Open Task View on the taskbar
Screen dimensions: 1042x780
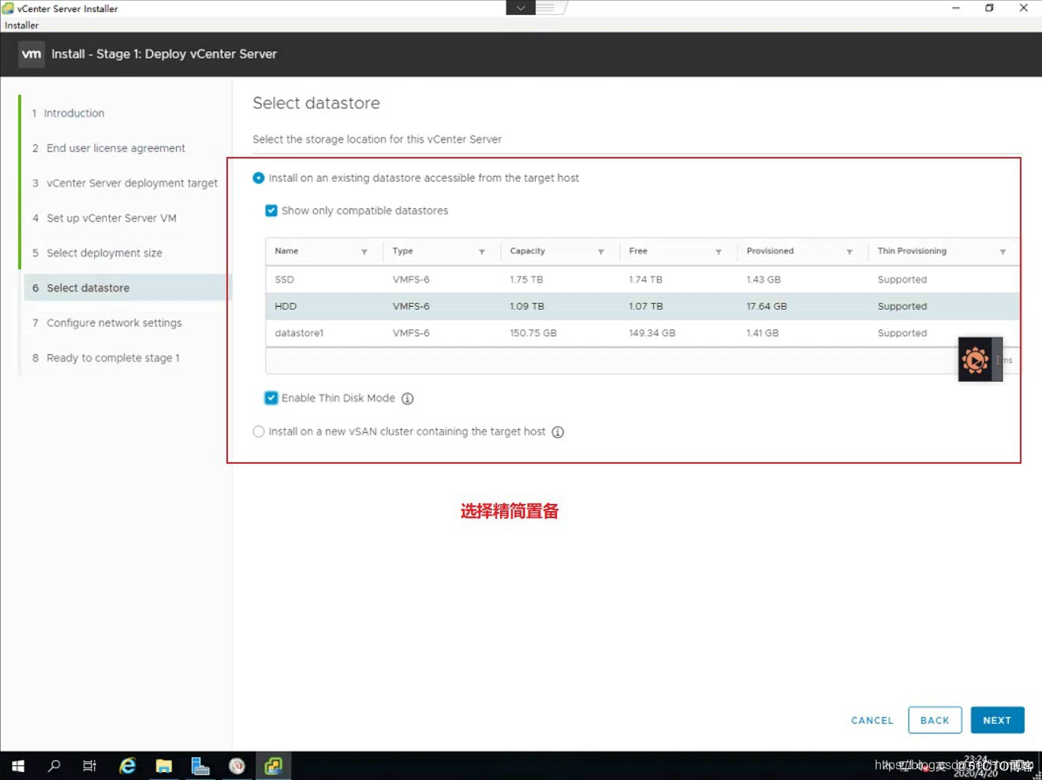pos(89,766)
